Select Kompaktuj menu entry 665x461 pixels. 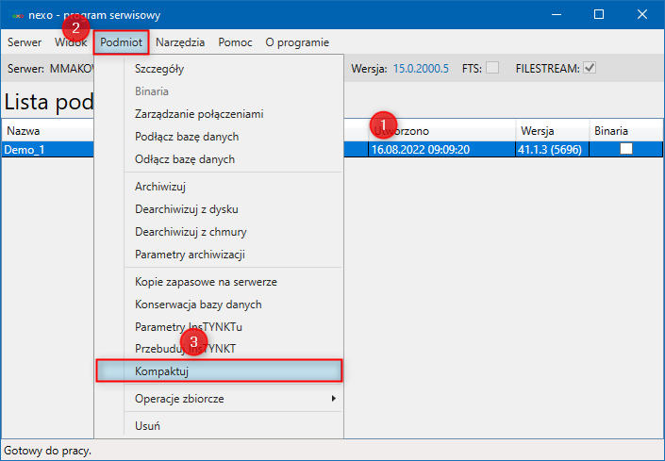pyautogui.click(x=219, y=371)
